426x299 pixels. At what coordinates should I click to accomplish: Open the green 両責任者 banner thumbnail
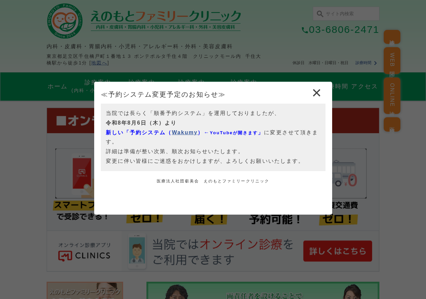pyautogui.click(x=263, y=290)
